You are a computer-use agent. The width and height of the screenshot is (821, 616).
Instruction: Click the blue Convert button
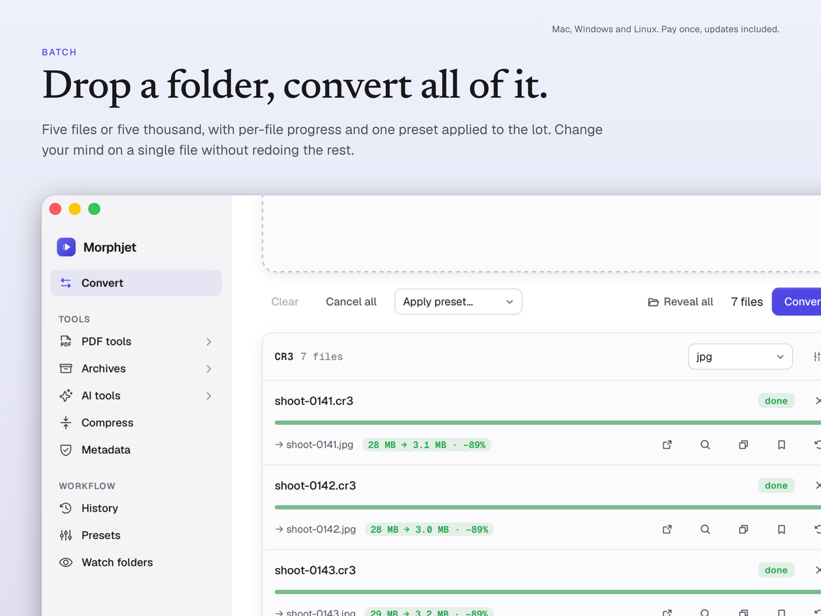pos(797,301)
